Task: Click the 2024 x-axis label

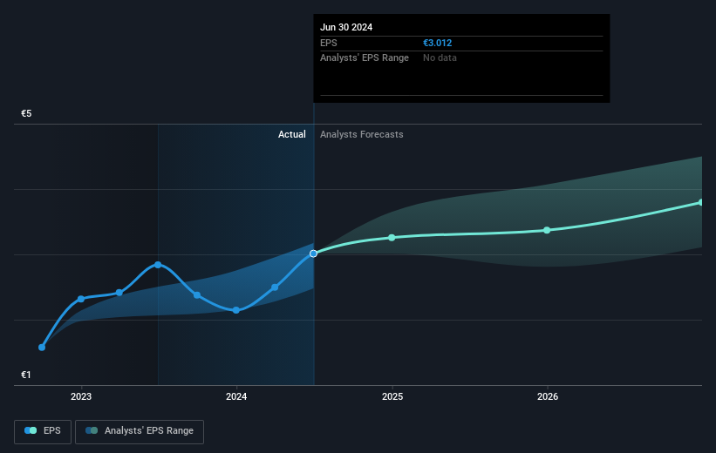Action: click(236, 396)
